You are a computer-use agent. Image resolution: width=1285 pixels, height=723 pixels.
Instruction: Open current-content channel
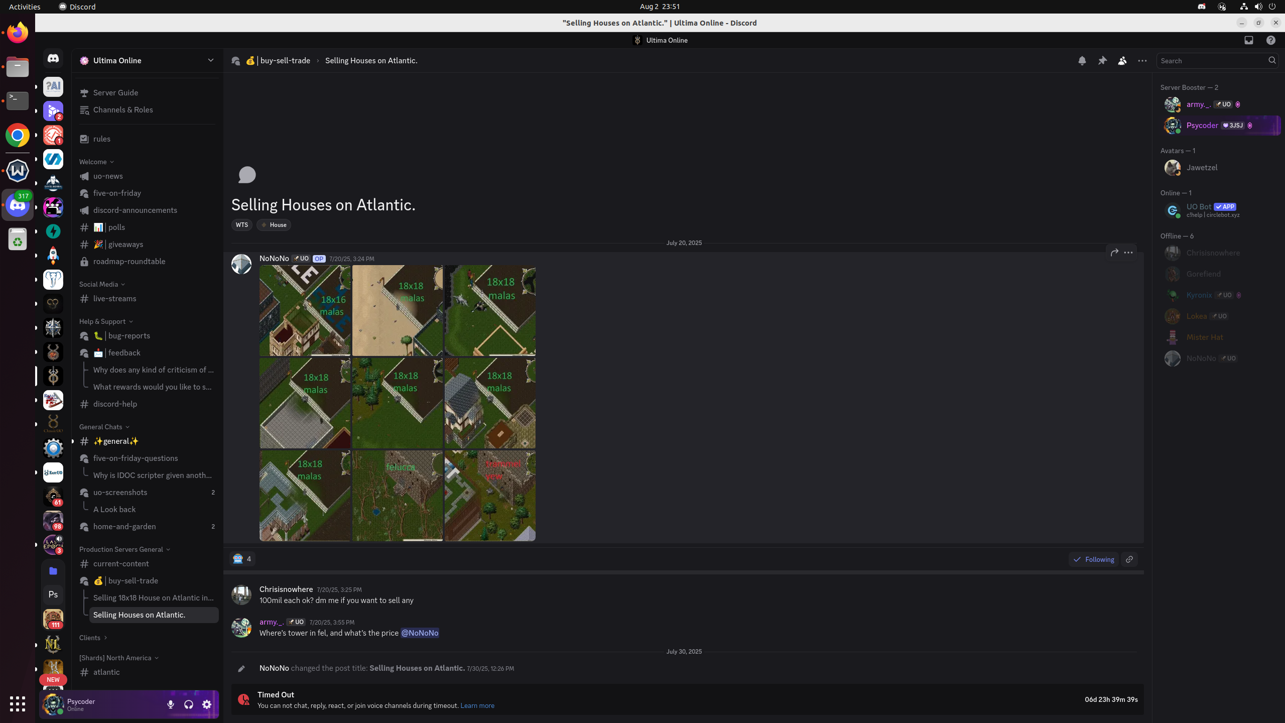click(x=147, y=563)
